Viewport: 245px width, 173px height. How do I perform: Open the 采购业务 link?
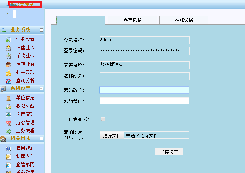25,56
